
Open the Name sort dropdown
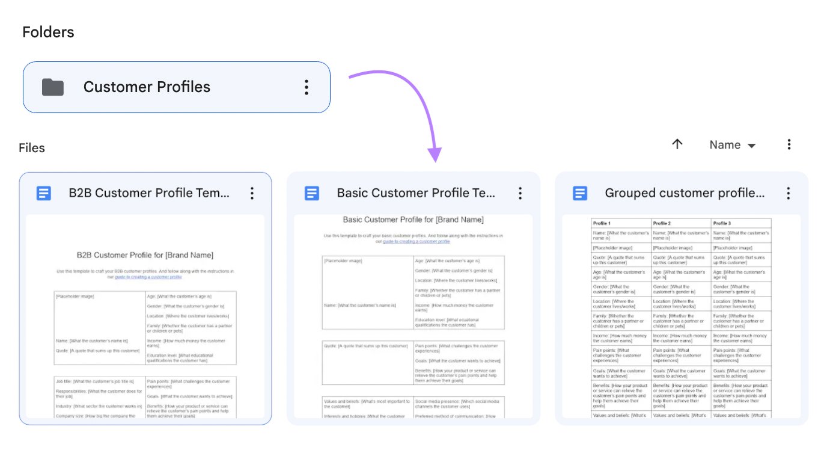coord(732,144)
